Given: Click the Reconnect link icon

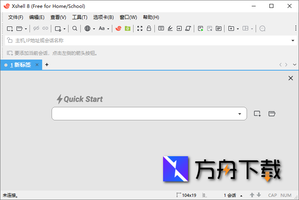Looking at the screenshot, I should coord(45,28).
